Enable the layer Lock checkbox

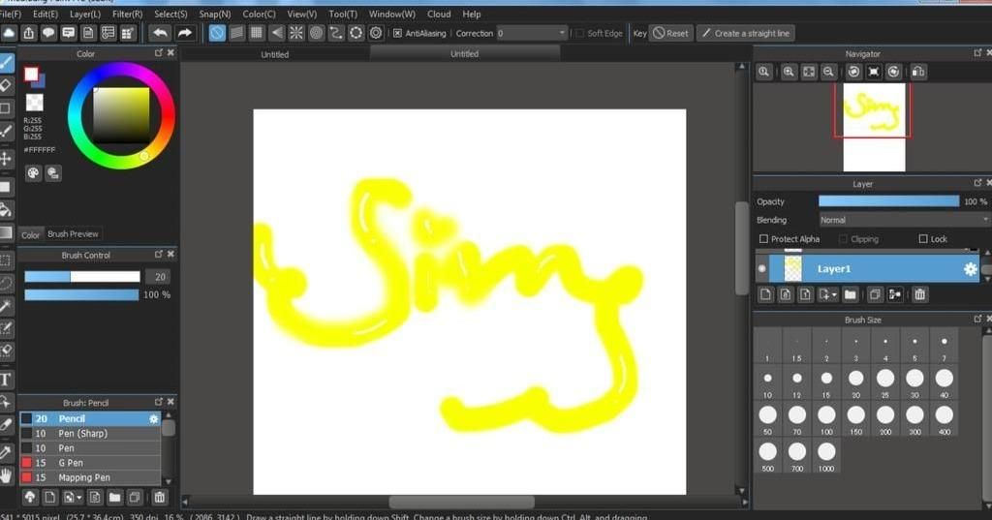point(923,238)
